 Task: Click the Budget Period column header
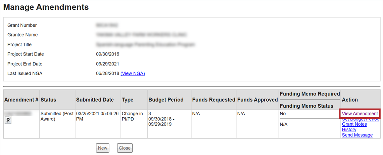(166, 100)
